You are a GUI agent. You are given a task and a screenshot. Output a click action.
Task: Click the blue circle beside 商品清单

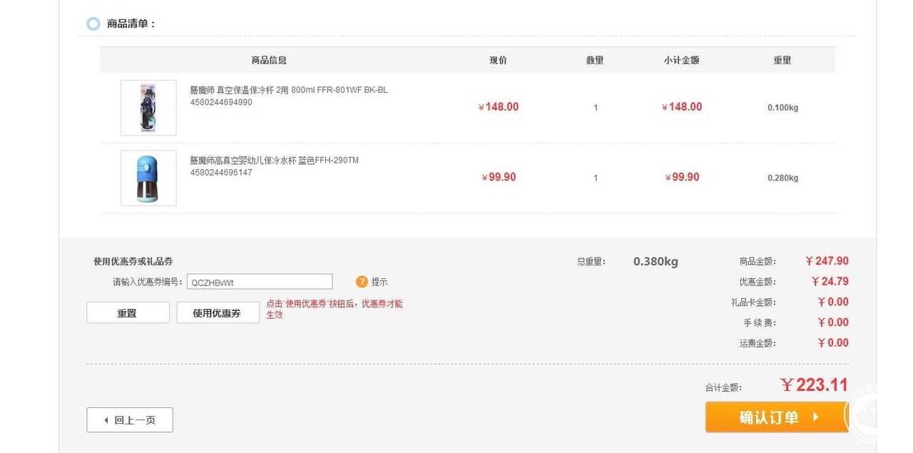[93, 24]
